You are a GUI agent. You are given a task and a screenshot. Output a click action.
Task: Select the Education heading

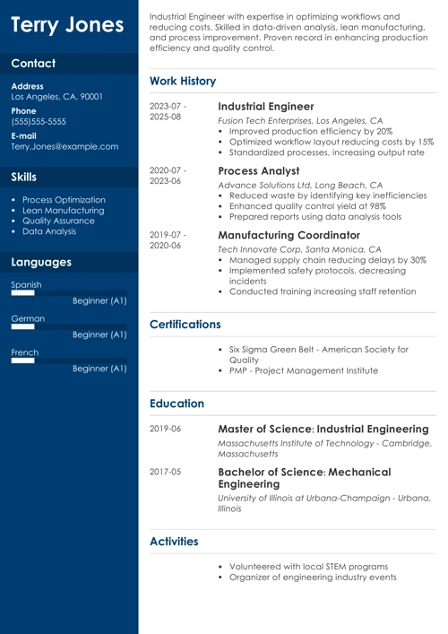click(177, 404)
